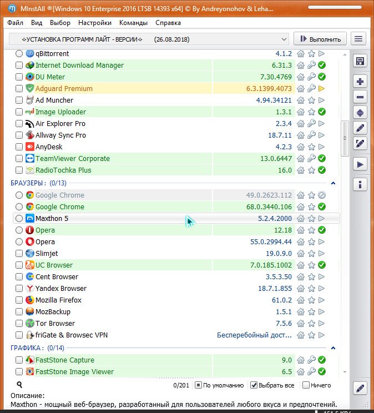Click key icon for FastStone Capture row
374x413 pixels.
coord(312,360)
